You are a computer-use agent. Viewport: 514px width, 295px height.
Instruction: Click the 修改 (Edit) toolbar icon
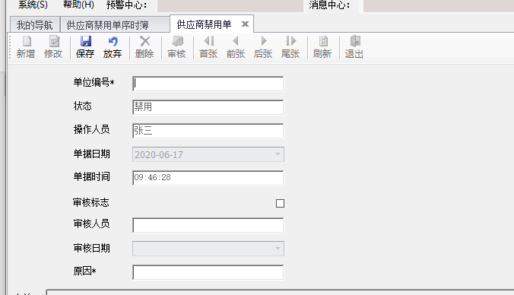click(53, 47)
